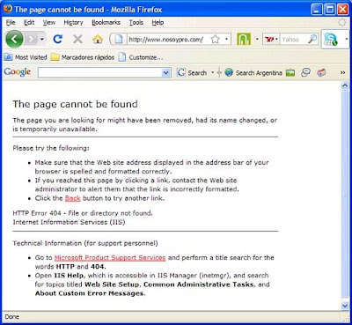Screen dimensions: 352x325
Task: Minimize the Firefox window
Action: pyautogui.click(x=317, y=10)
